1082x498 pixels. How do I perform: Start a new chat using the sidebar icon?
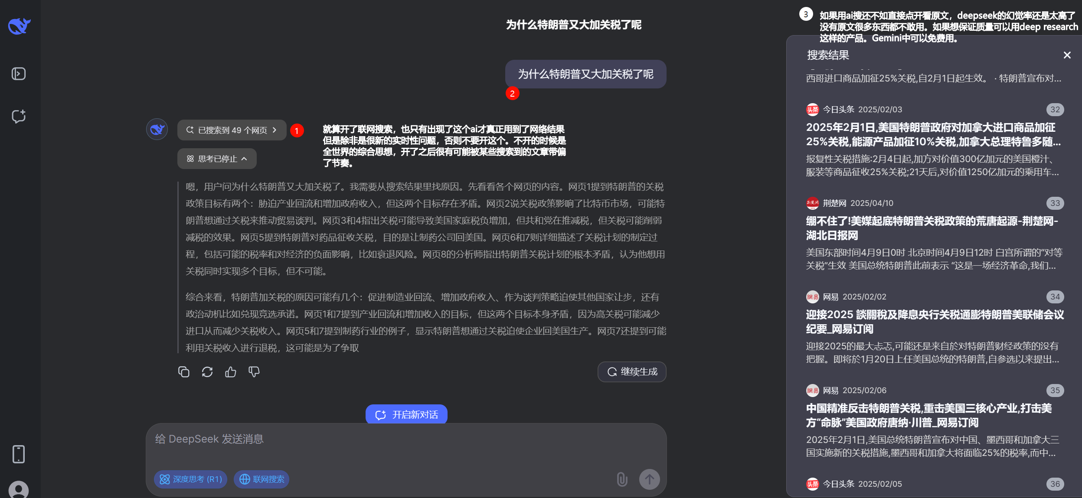[x=18, y=116]
